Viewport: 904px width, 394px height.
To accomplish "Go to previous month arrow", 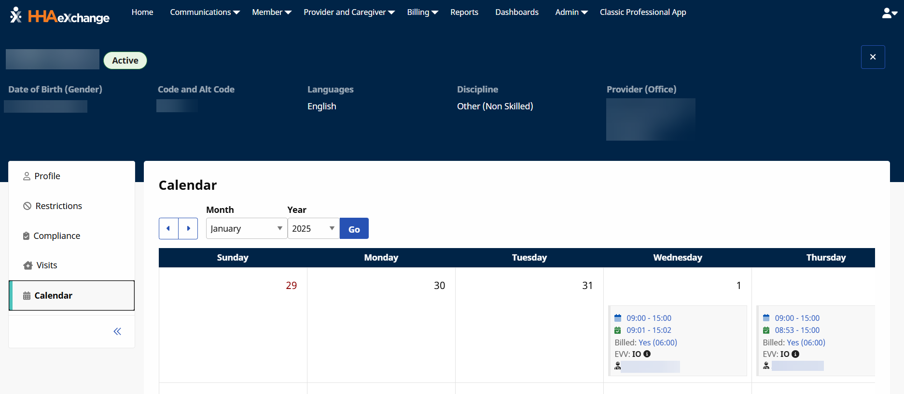I will (168, 228).
